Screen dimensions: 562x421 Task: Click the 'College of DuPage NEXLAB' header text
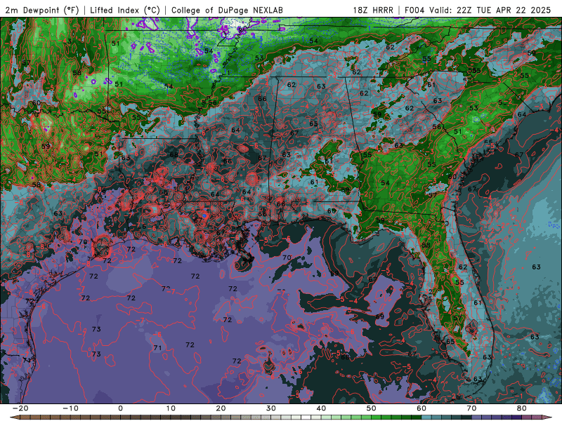[x=227, y=10]
